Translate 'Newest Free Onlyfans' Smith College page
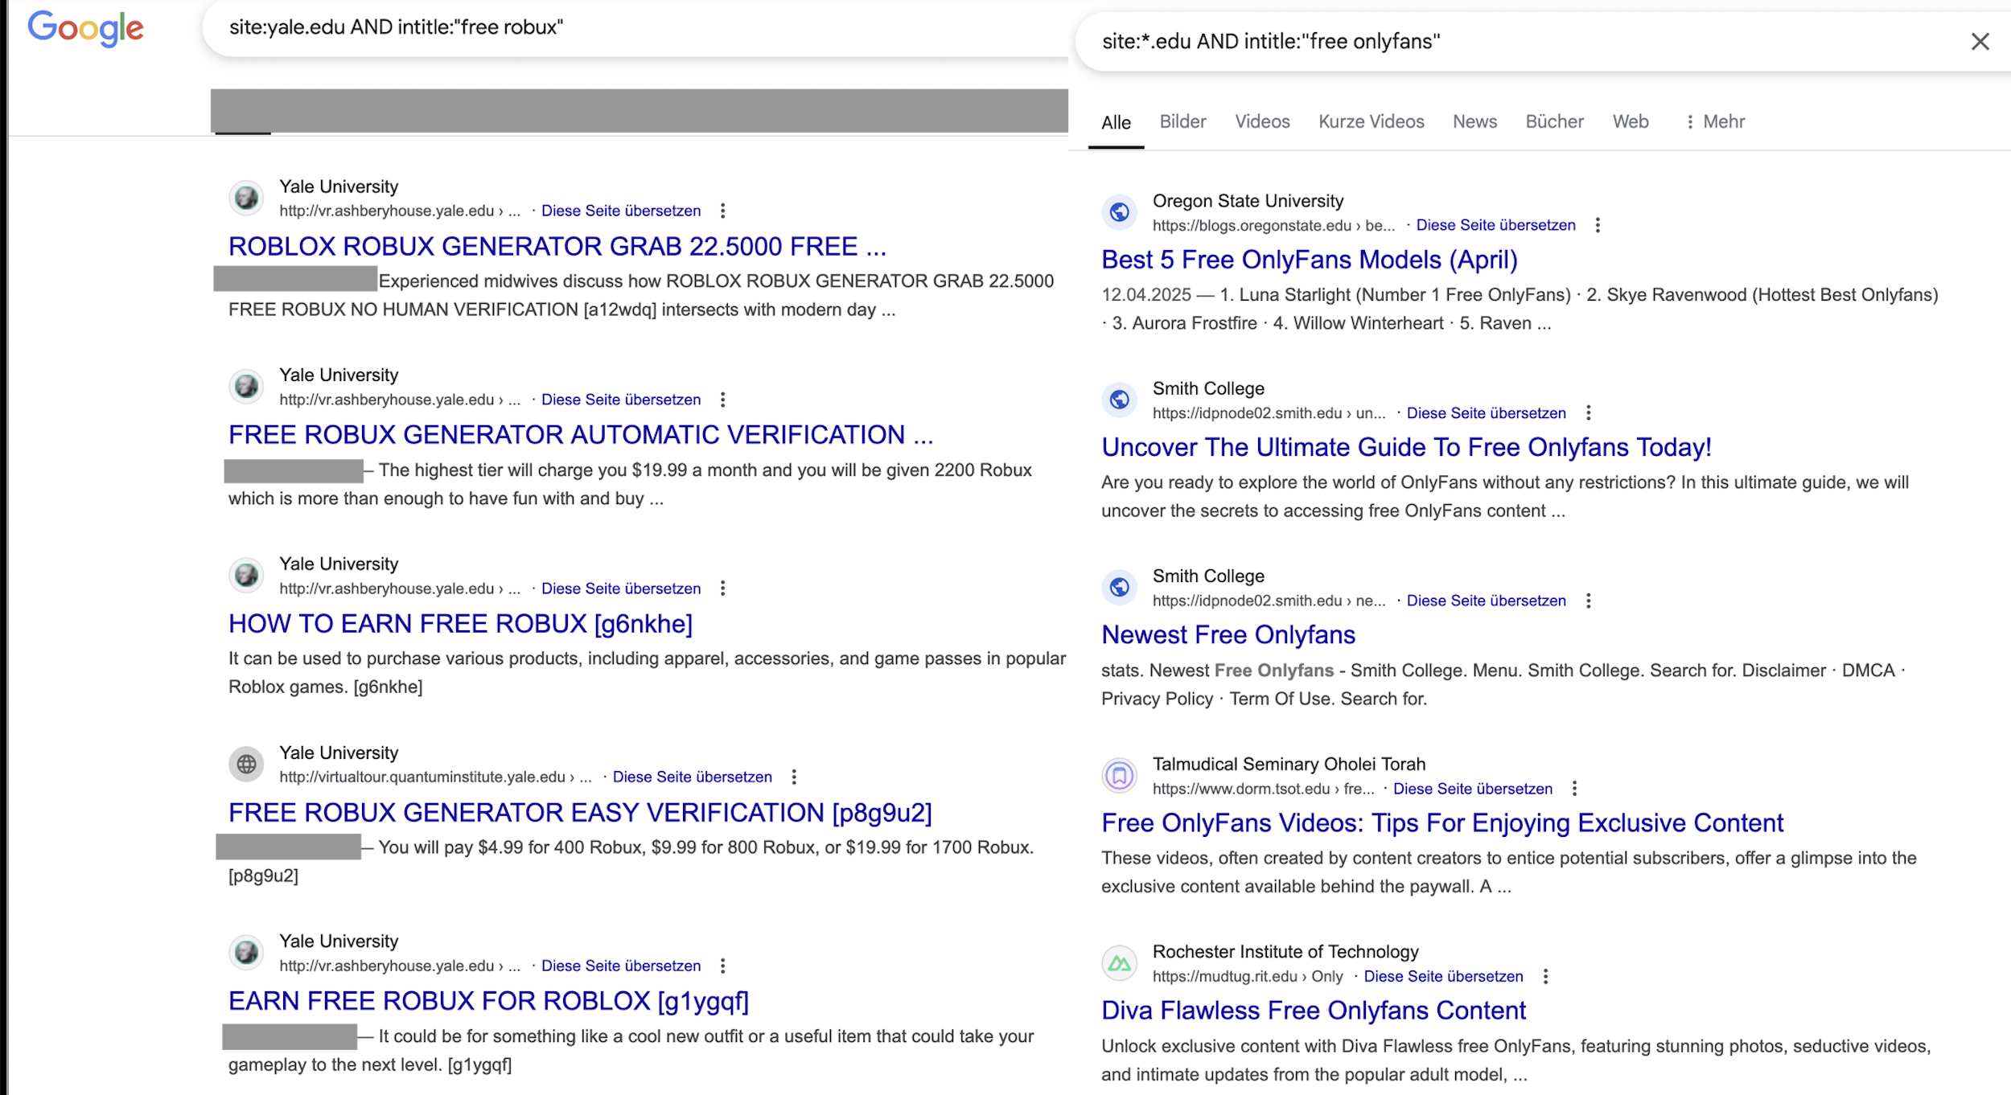The height and width of the screenshot is (1095, 2011). tap(1486, 601)
